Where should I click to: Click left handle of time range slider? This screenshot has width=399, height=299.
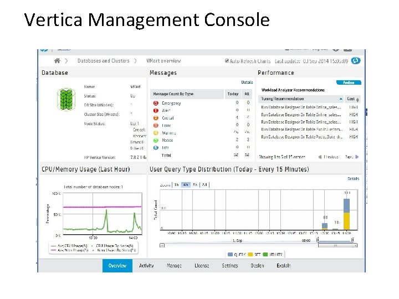point(318,240)
